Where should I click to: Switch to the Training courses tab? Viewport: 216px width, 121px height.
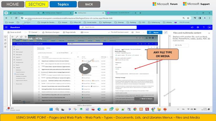pos(57,13)
